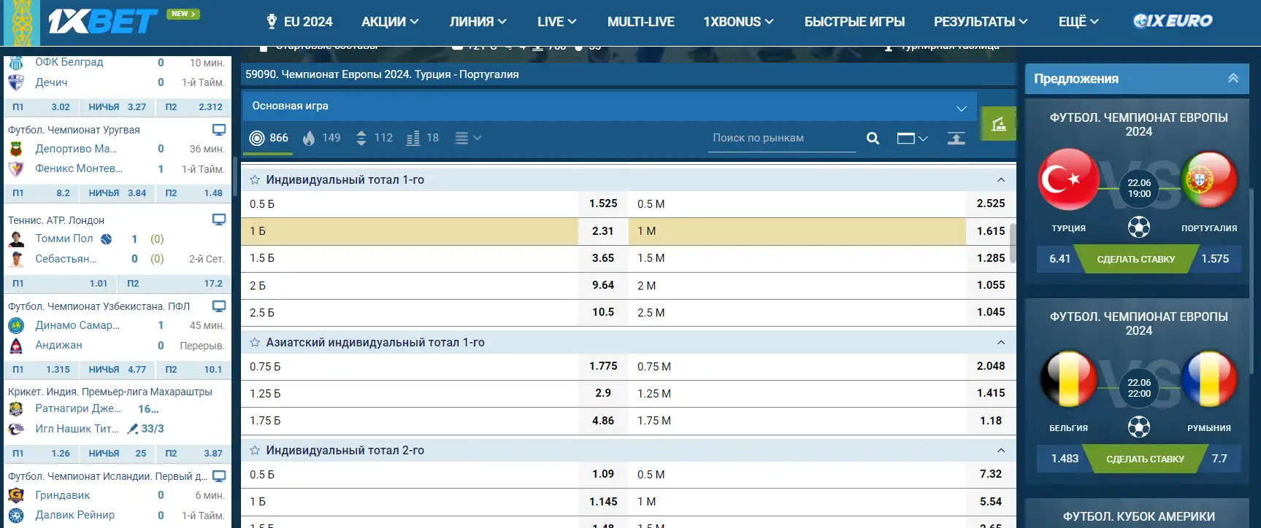Open the 1XBET home logo
This screenshot has height=528, width=1261.
[102, 21]
